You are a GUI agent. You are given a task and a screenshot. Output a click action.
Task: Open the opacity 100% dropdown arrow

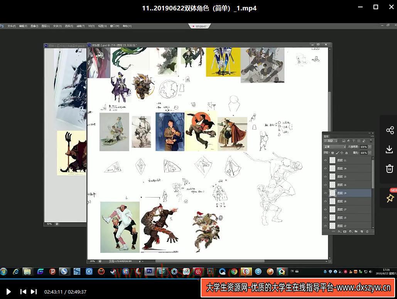(370, 147)
